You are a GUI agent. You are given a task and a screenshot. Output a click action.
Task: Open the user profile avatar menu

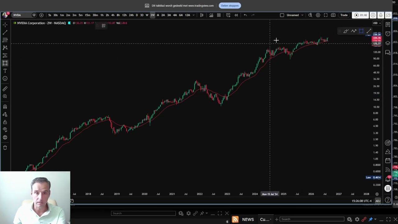coord(5,15)
